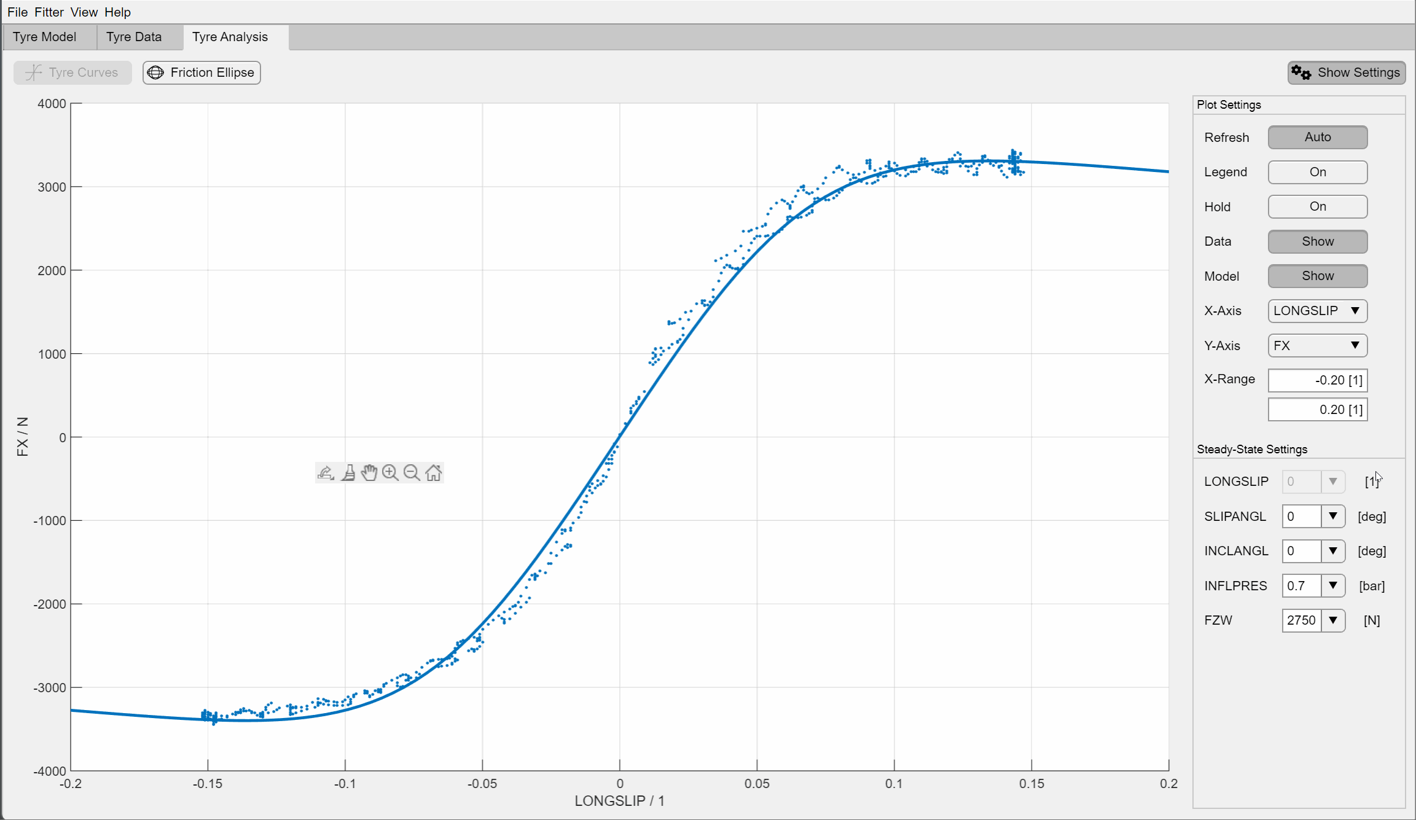Viewport: 1416px width, 820px height.
Task: Expand the INFLPRES 0.7 dropdown arrow
Action: pyautogui.click(x=1332, y=585)
